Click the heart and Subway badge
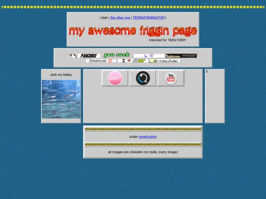This screenshot has width=266, height=199. pyautogui.click(x=133, y=61)
